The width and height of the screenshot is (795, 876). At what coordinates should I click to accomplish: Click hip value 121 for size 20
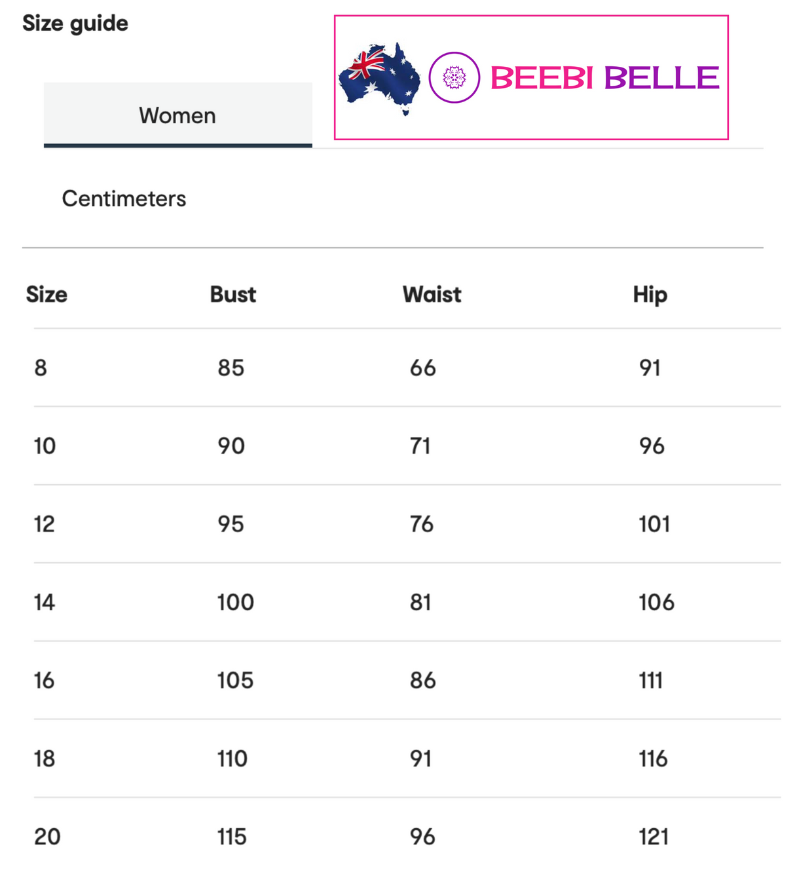pyautogui.click(x=654, y=837)
